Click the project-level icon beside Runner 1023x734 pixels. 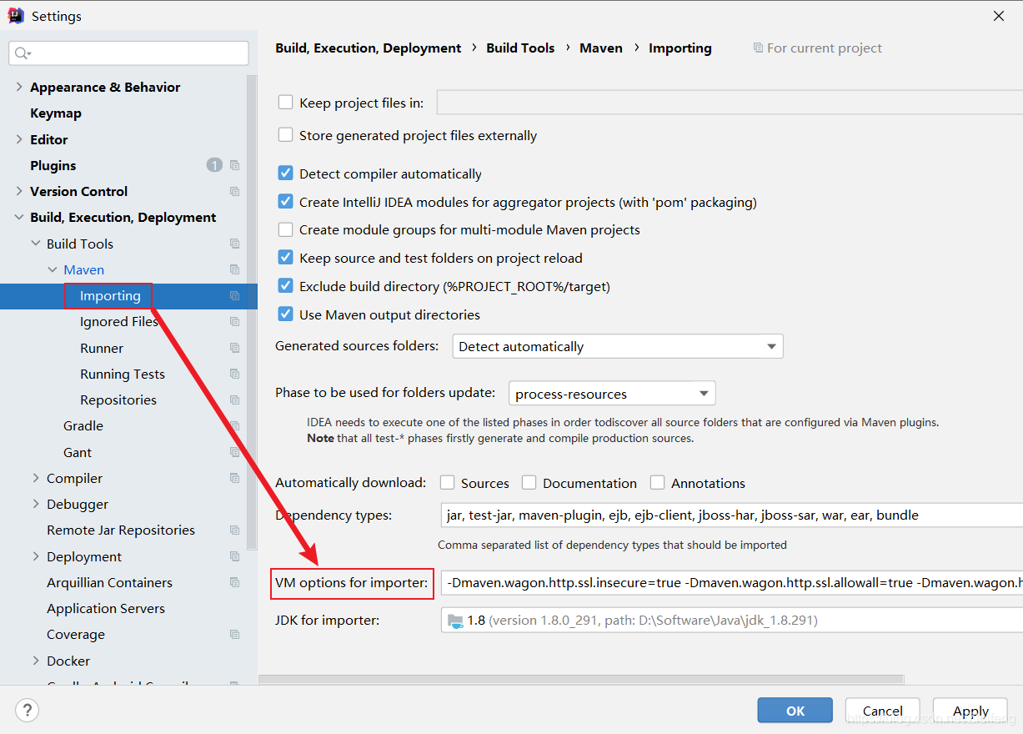(x=234, y=348)
